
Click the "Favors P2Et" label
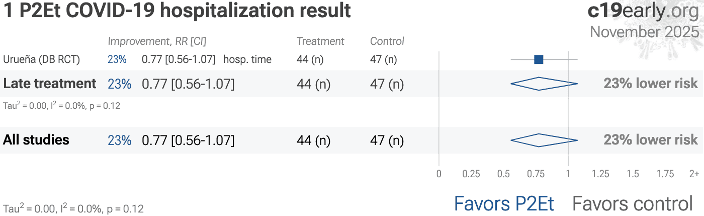pos(504,204)
